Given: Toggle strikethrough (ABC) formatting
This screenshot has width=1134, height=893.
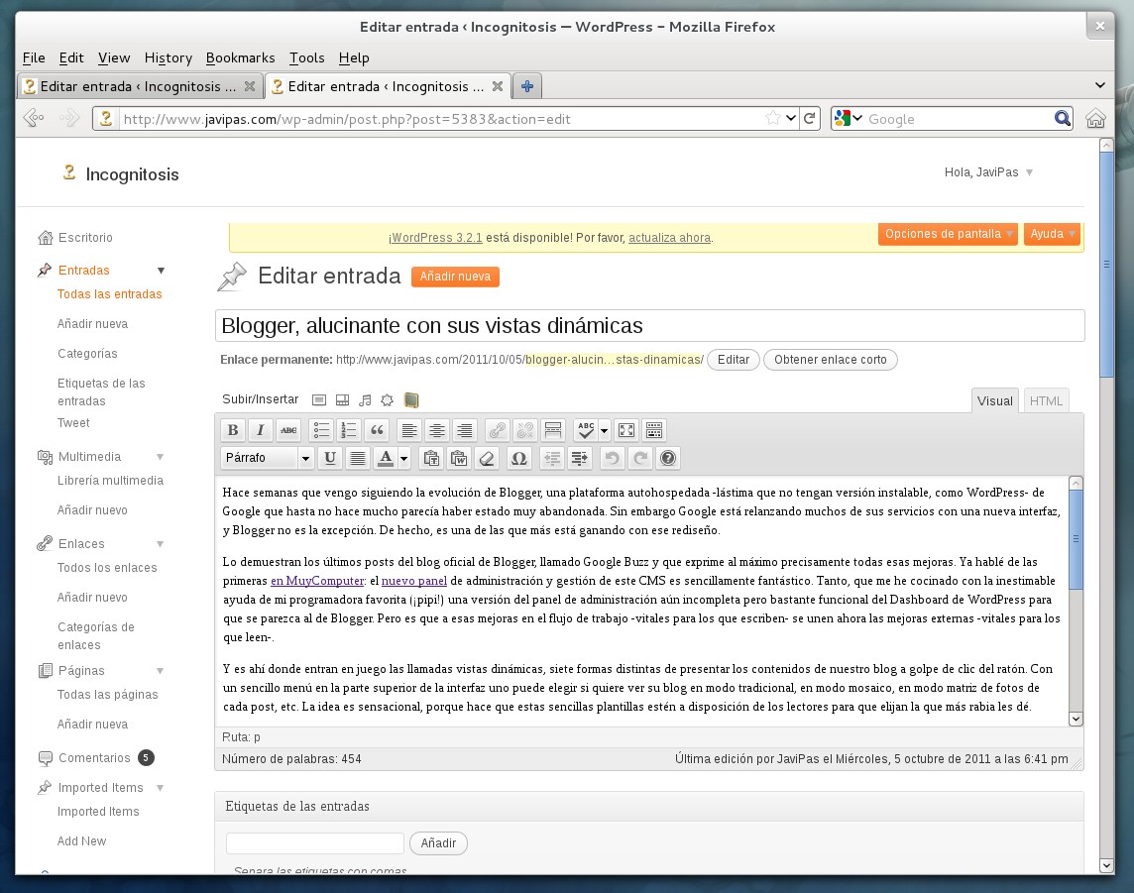Looking at the screenshot, I should click(287, 430).
